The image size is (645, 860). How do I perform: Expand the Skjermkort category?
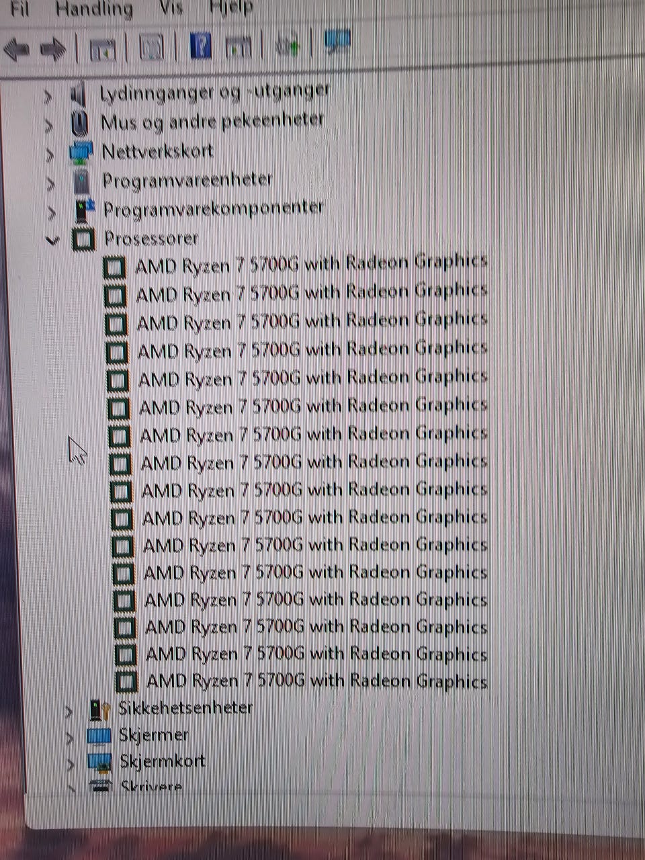click(71, 764)
